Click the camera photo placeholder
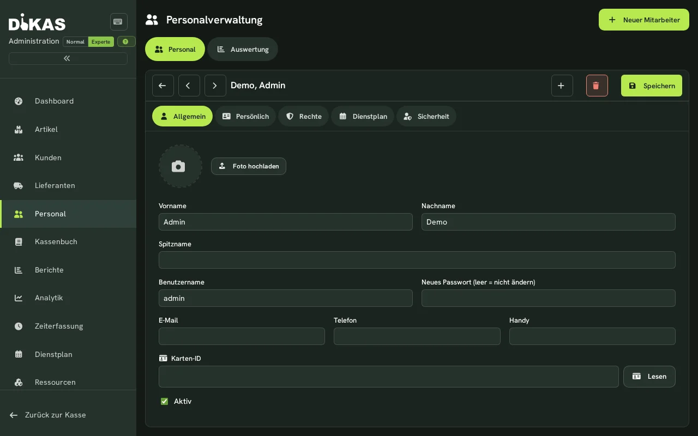This screenshot has width=698, height=436. [180, 166]
